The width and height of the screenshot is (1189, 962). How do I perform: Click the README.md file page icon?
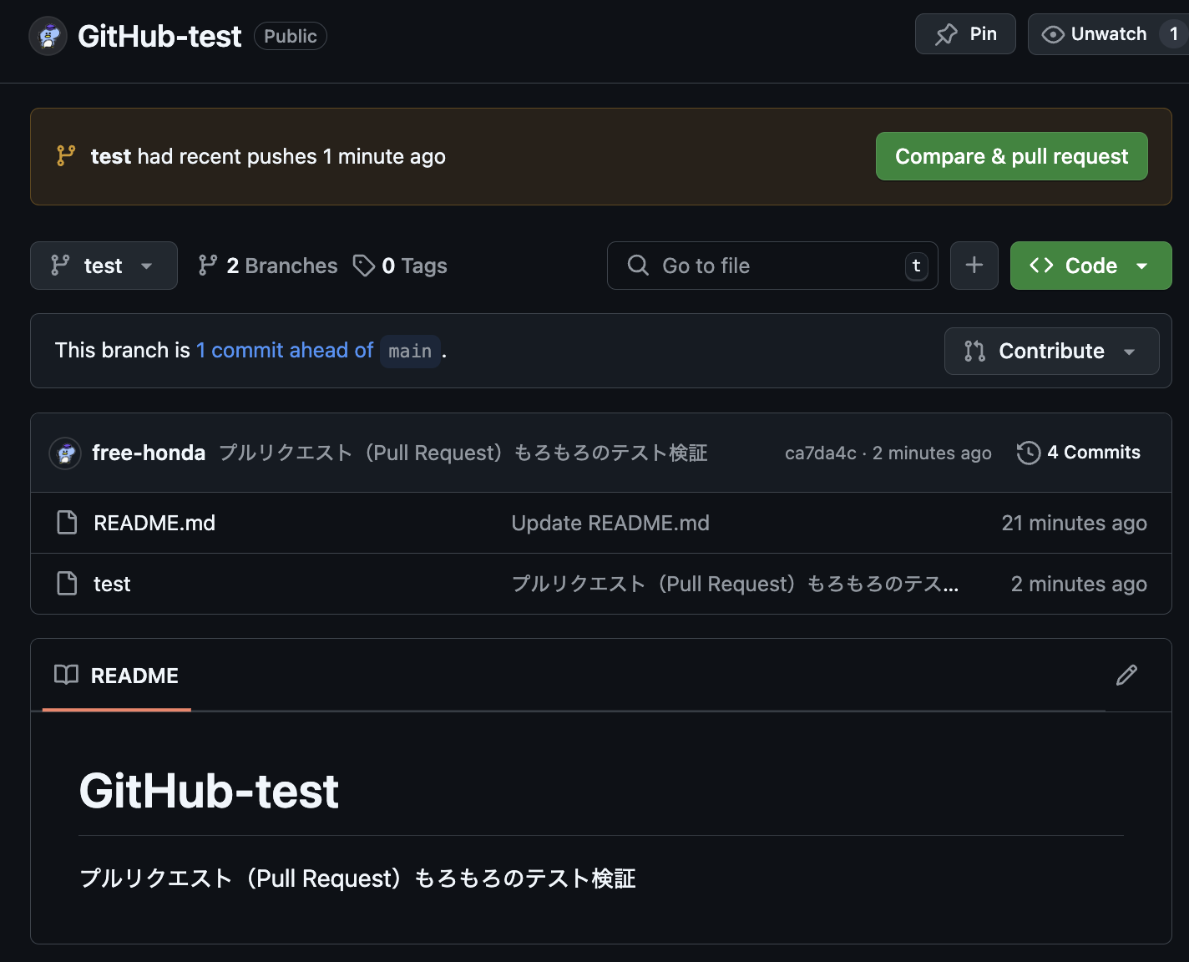[67, 522]
